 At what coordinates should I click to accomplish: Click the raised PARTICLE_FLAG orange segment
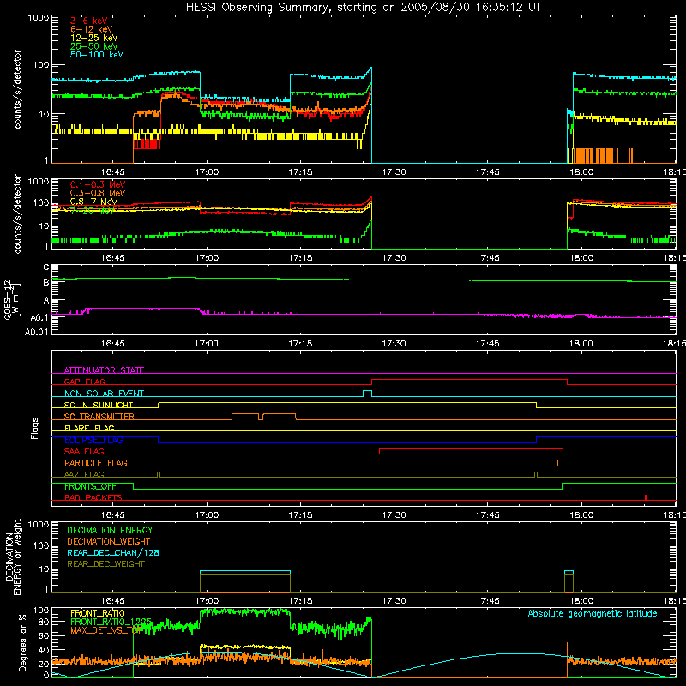(464, 460)
